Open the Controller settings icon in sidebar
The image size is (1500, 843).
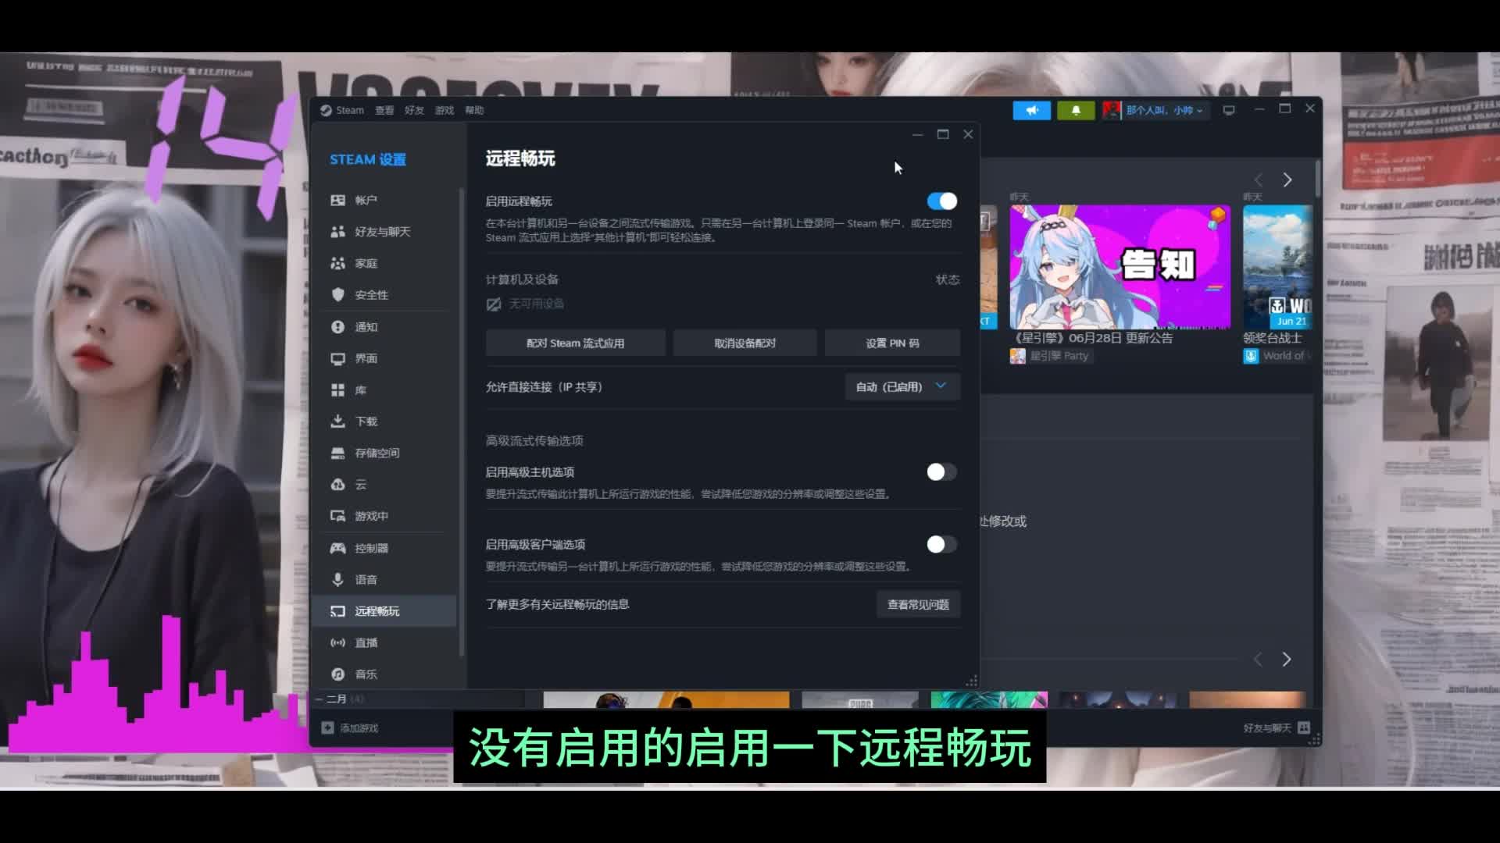(x=337, y=548)
